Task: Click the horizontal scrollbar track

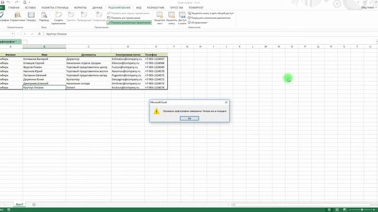Action: click(302, 205)
